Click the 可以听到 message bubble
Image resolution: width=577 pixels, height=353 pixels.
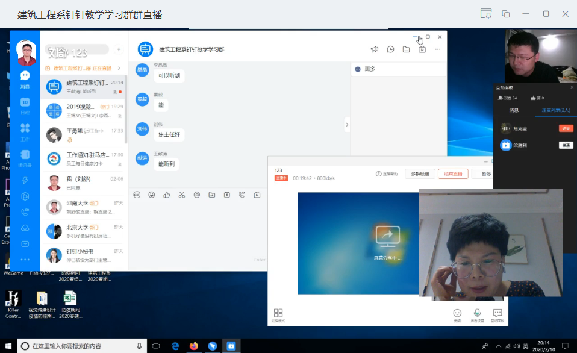click(x=169, y=75)
